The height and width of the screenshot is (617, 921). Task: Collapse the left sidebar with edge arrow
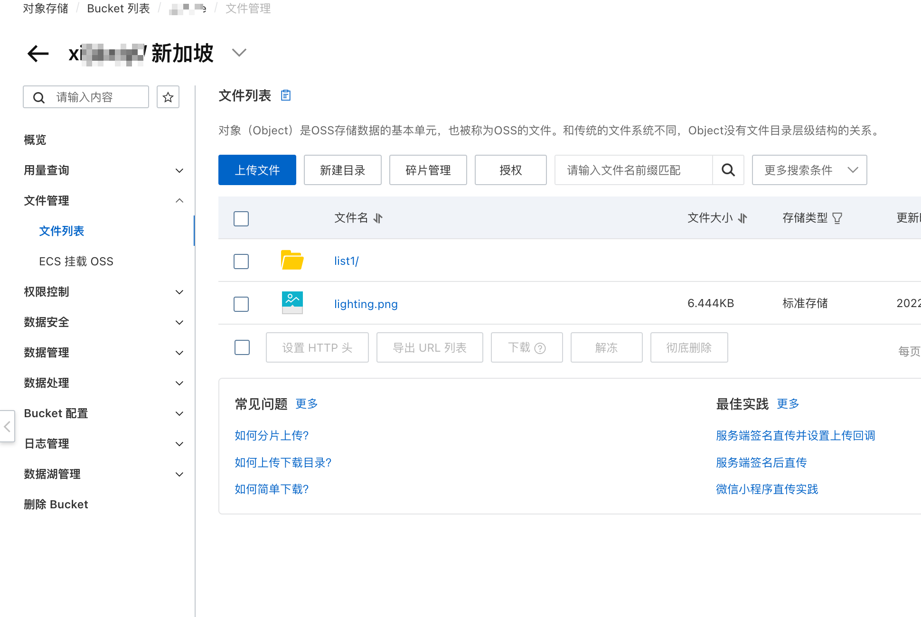[7, 426]
